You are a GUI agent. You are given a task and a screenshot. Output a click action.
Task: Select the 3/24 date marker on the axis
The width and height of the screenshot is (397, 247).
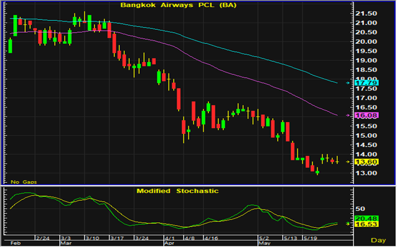coord(142,238)
